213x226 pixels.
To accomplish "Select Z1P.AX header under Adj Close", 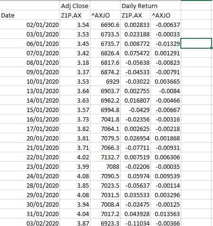I will [x=75, y=15].
